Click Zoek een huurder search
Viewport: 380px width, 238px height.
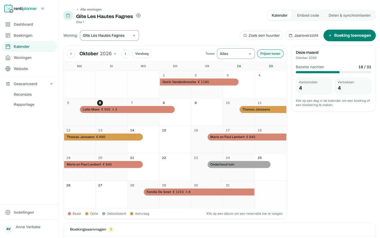[262, 35]
